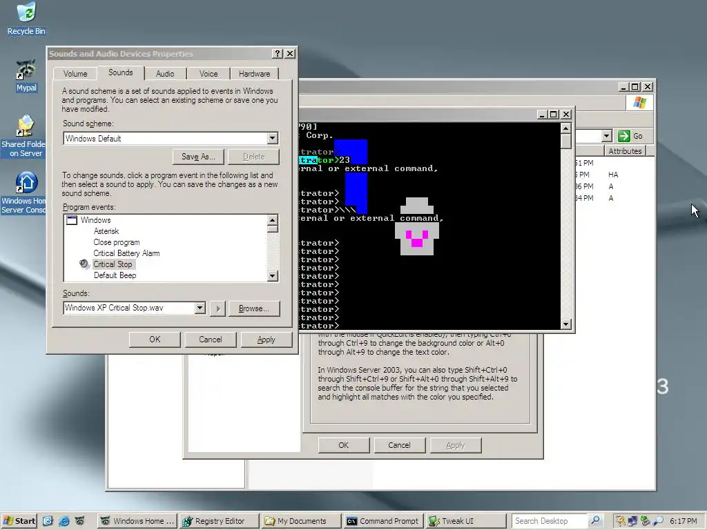Click command prompt scrollbar down arrow
This screenshot has height=530, width=707.
pyautogui.click(x=566, y=324)
